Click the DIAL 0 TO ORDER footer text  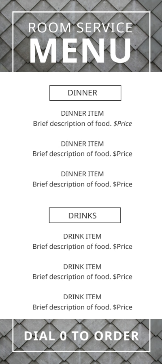pos(81,336)
